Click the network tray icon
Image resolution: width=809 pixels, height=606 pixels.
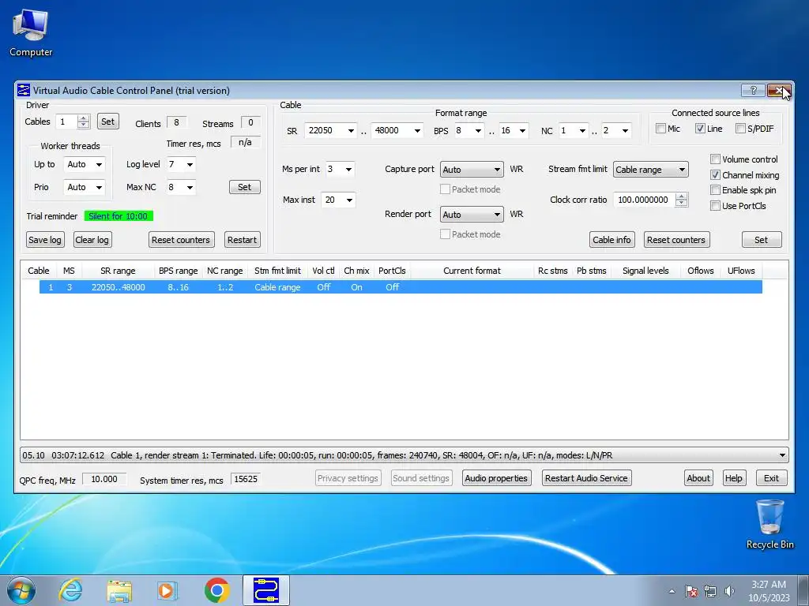coord(710,591)
